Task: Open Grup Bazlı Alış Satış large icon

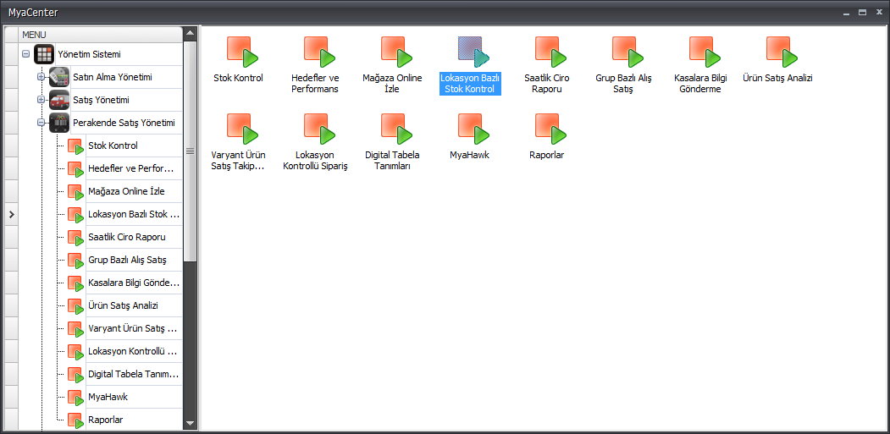Action: coord(627,52)
